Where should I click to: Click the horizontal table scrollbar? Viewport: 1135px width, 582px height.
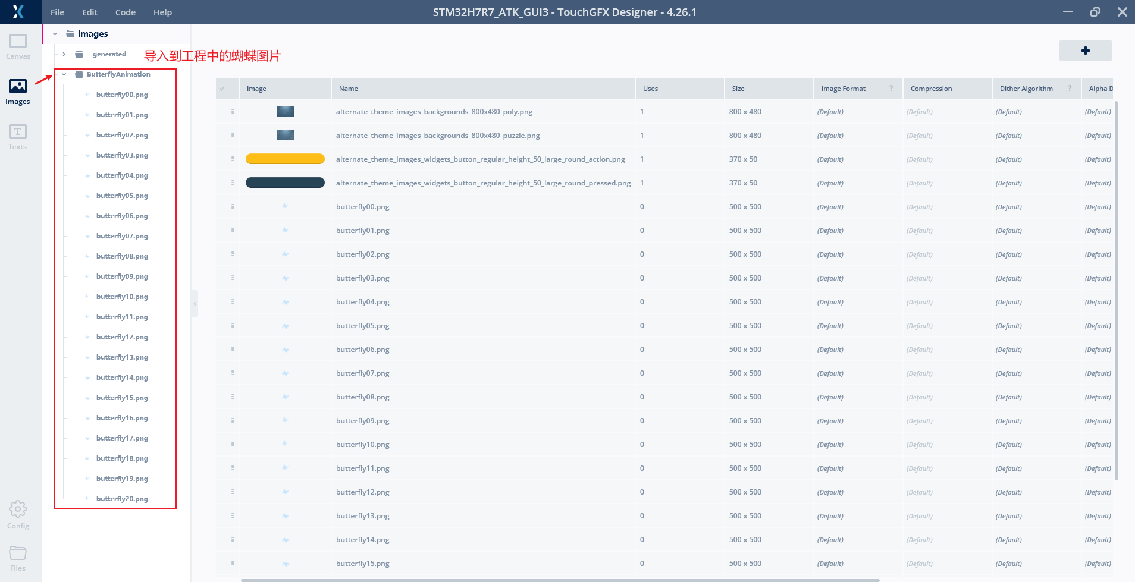click(560, 580)
